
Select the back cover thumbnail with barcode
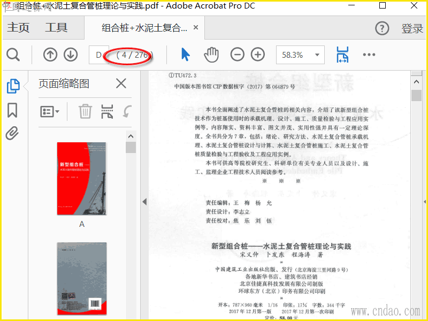pos(82,279)
